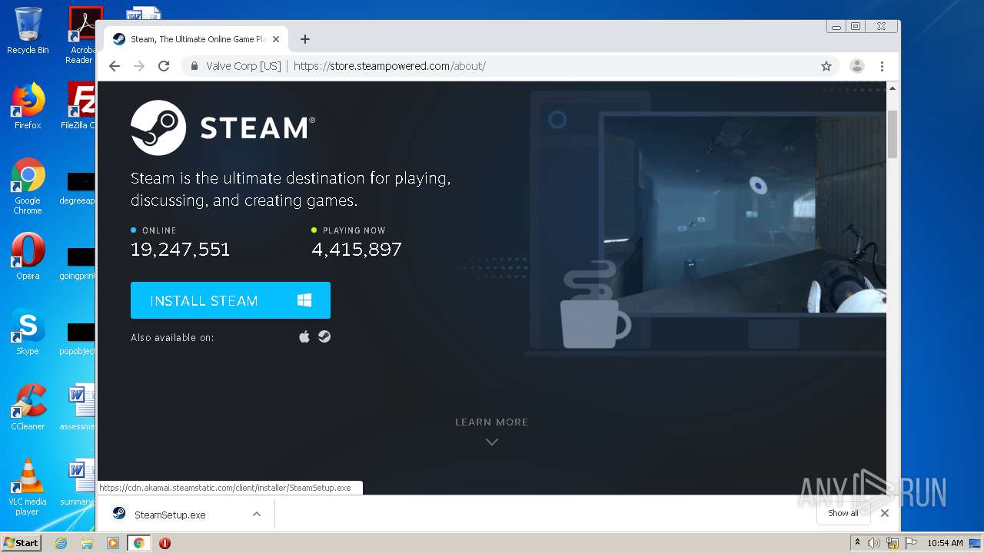This screenshot has height=553, width=984.
Task: Click the volume speaker tray icon
Action: pyautogui.click(x=874, y=543)
